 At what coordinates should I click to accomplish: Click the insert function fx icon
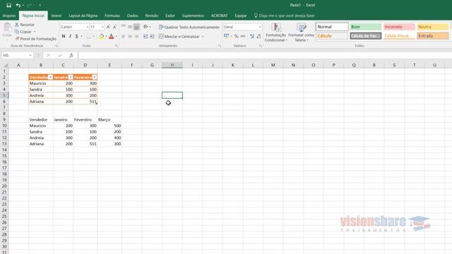pyautogui.click(x=71, y=55)
